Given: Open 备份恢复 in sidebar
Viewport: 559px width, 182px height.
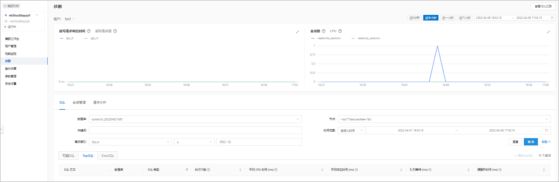Looking at the screenshot, I should (11, 68).
